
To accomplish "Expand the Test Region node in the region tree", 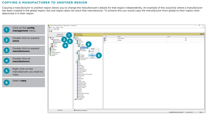I will pos(74,99).
